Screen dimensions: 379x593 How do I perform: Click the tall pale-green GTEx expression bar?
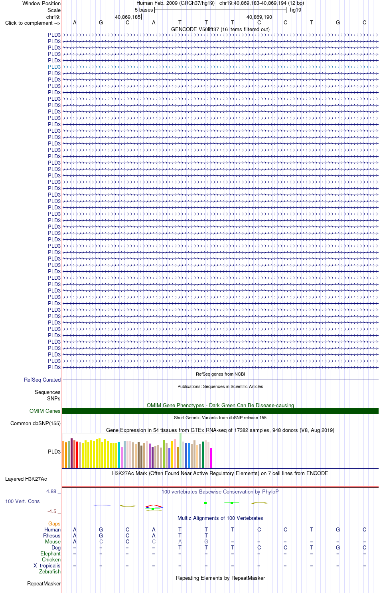point(181,450)
